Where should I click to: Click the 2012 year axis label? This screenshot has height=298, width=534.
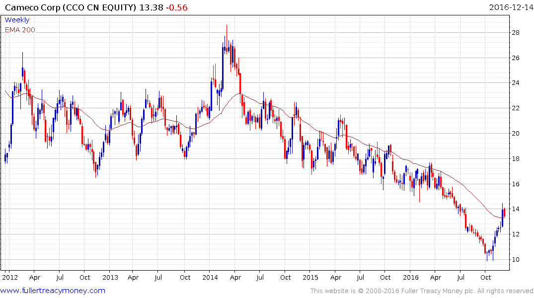point(10,277)
